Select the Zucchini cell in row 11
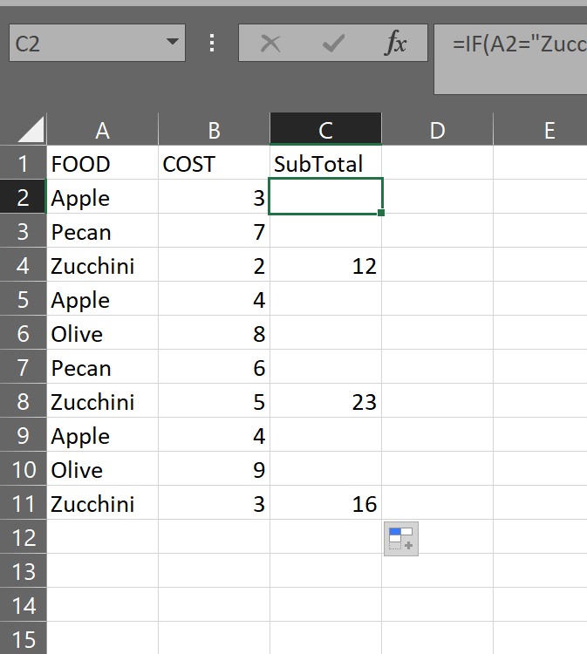The image size is (587, 654). 103,504
